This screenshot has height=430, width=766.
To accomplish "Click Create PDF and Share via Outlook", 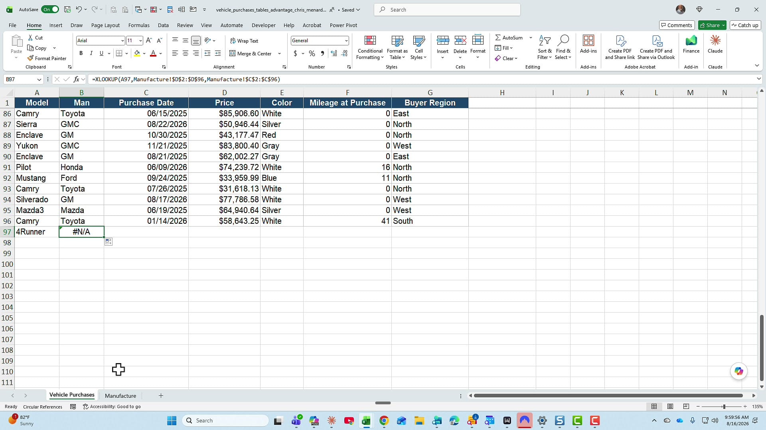I will (x=656, y=48).
